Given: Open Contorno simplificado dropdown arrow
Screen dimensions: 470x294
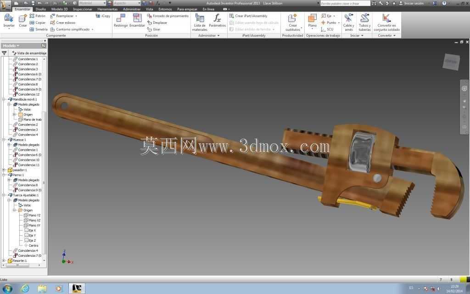Looking at the screenshot, I should coord(92,29).
